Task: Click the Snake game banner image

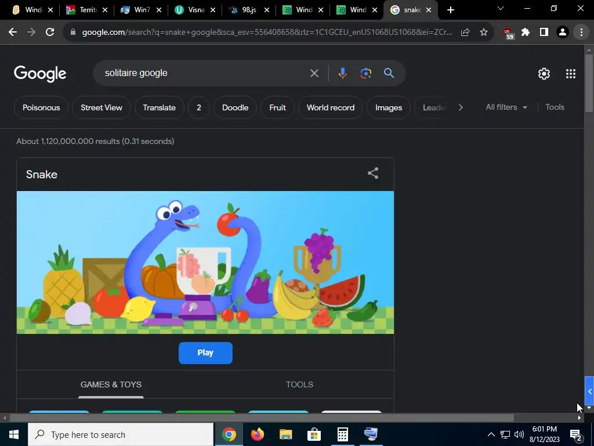Action: pyautogui.click(x=205, y=262)
